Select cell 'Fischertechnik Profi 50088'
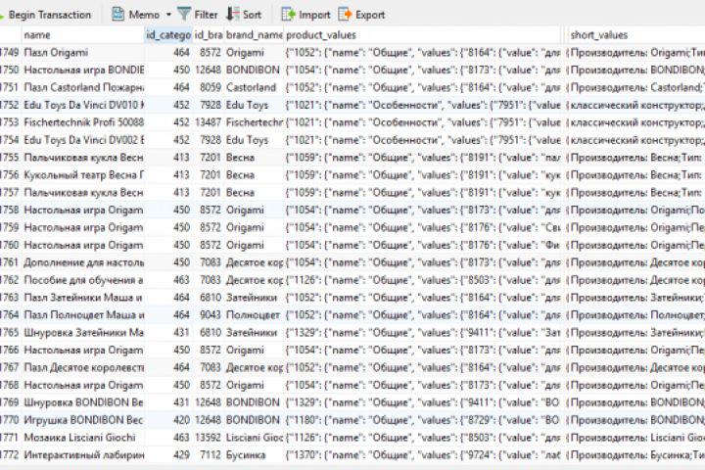 [x=82, y=122]
